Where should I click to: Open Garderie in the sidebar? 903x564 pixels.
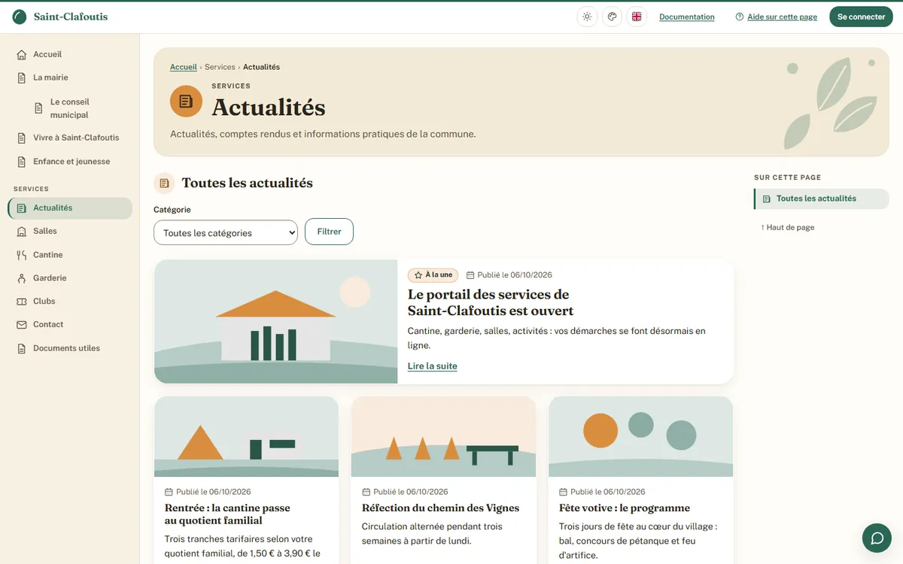point(70,278)
